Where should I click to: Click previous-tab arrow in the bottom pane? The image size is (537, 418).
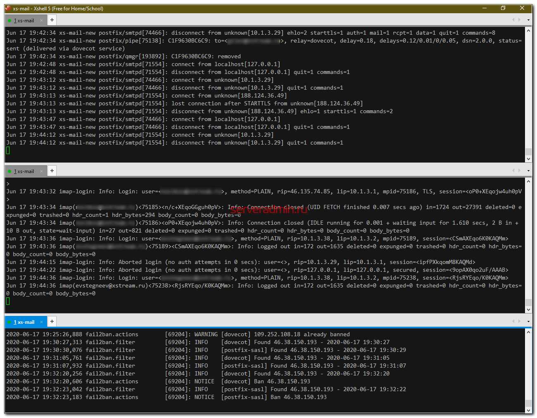pyautogui.click(x=513, y=321)
